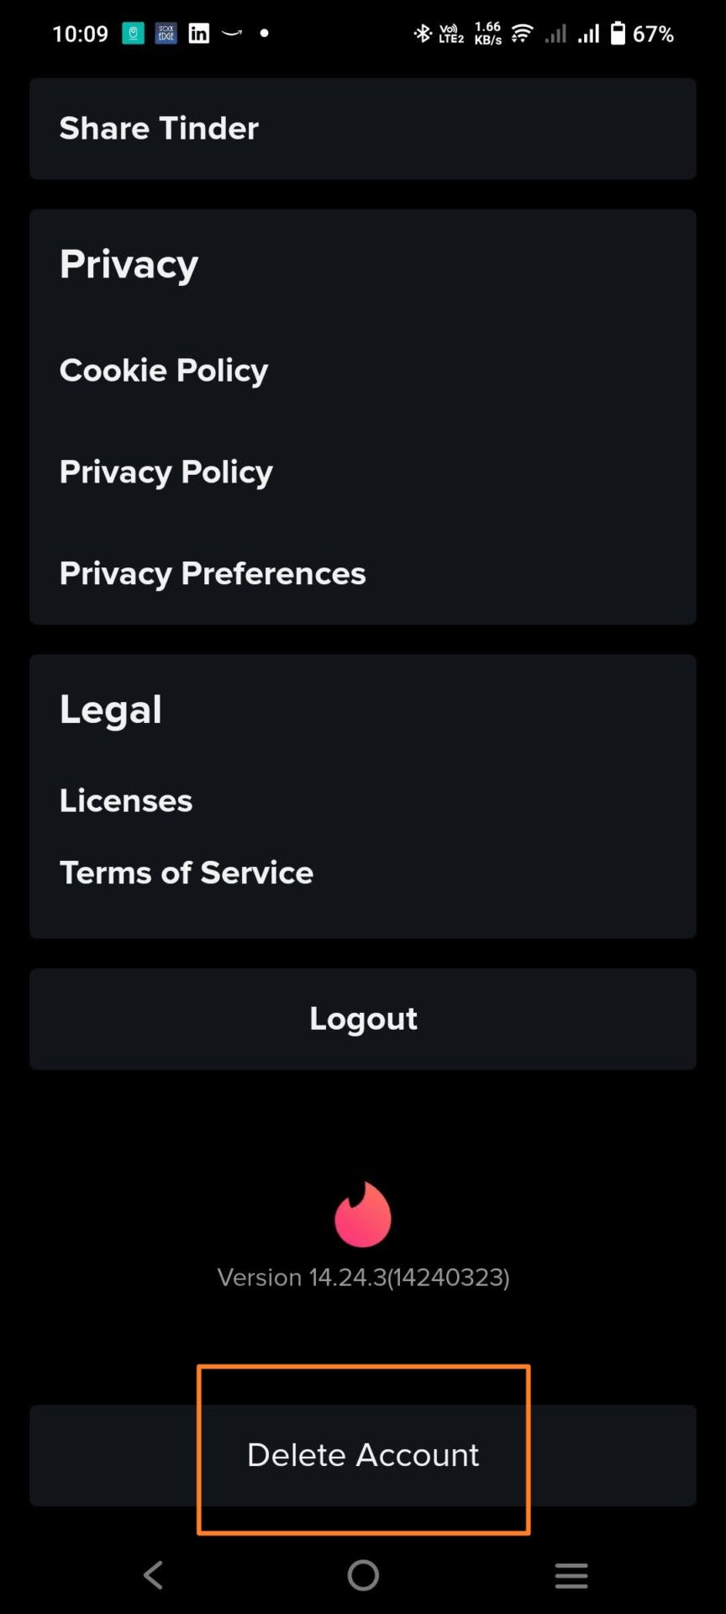
Task: Open Privacy Preferences
Action: pos(213,574)
